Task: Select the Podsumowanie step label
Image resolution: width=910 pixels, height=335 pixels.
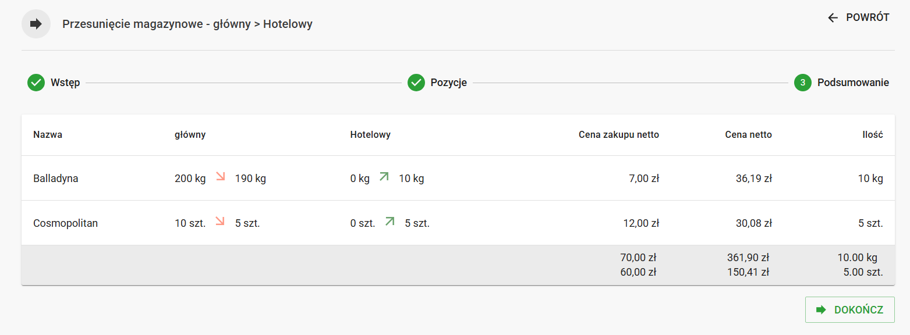Action: (x=853, y=83)
